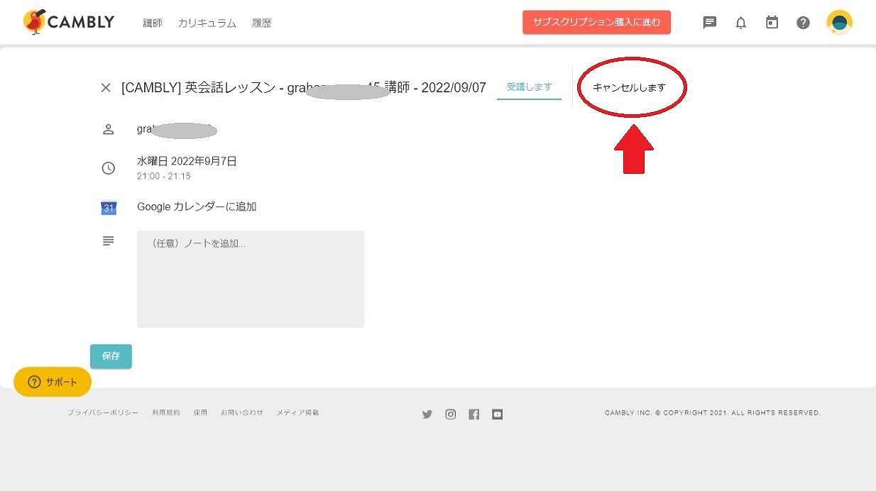
Task: Click lesson time 21:00 - 21:15
Action: click(164, 176)
